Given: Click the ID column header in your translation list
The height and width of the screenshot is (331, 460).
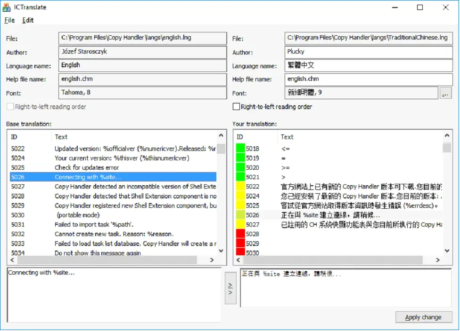Looking at the screenshot, I should coord(256,137).
